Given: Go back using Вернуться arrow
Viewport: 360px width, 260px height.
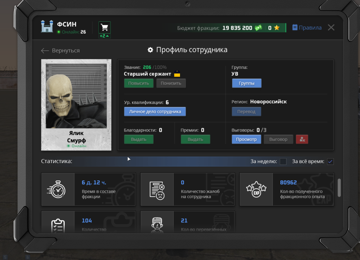Looking at the screenshot, I should tap(45, 51).
